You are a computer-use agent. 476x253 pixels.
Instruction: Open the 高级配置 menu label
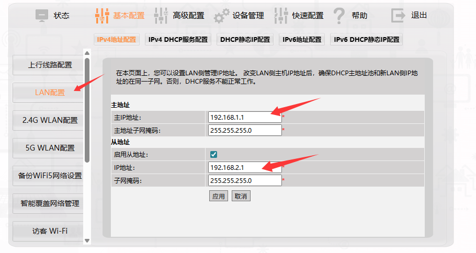(x=188, y=16)
